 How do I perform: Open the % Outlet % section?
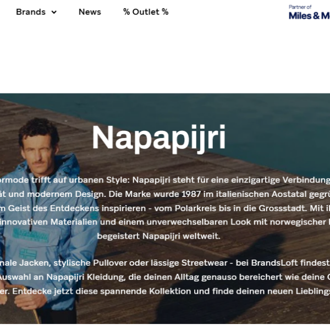(x=146, y=12)
